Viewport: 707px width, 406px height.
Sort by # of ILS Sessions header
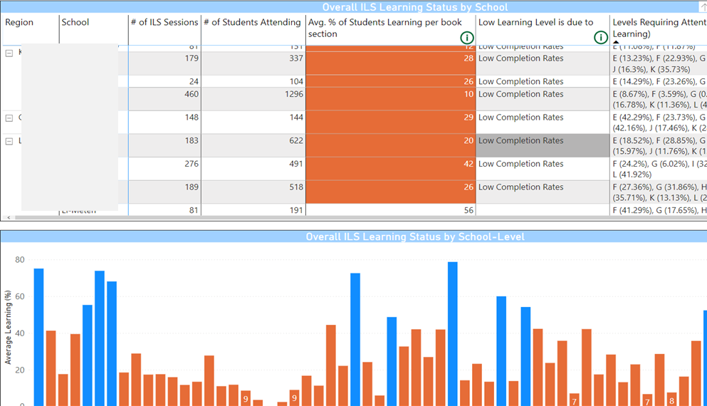pos(164,22)
